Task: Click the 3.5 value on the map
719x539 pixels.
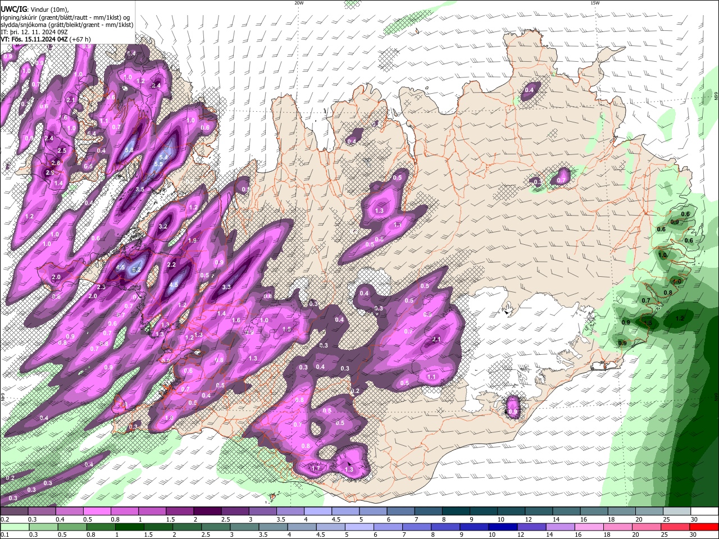Action: (140, 189)
